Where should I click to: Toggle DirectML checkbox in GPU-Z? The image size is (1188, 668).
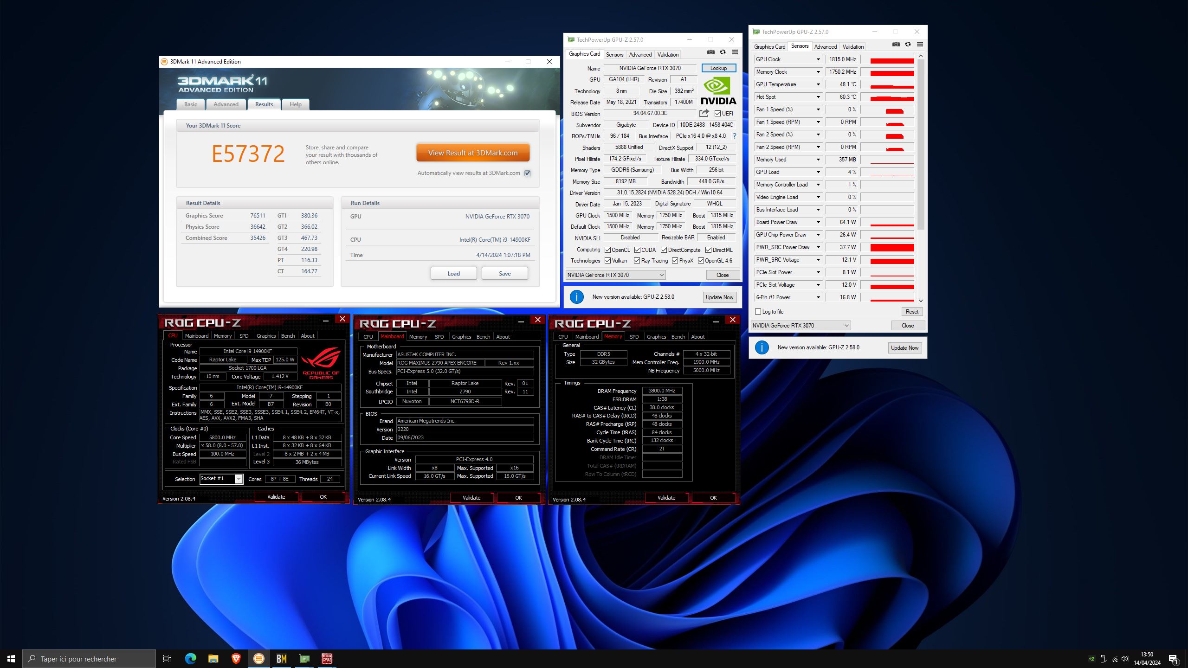click(708, 250)
